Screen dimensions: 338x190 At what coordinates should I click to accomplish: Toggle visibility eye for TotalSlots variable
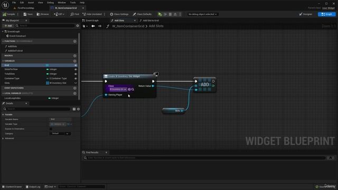(76, 74)
